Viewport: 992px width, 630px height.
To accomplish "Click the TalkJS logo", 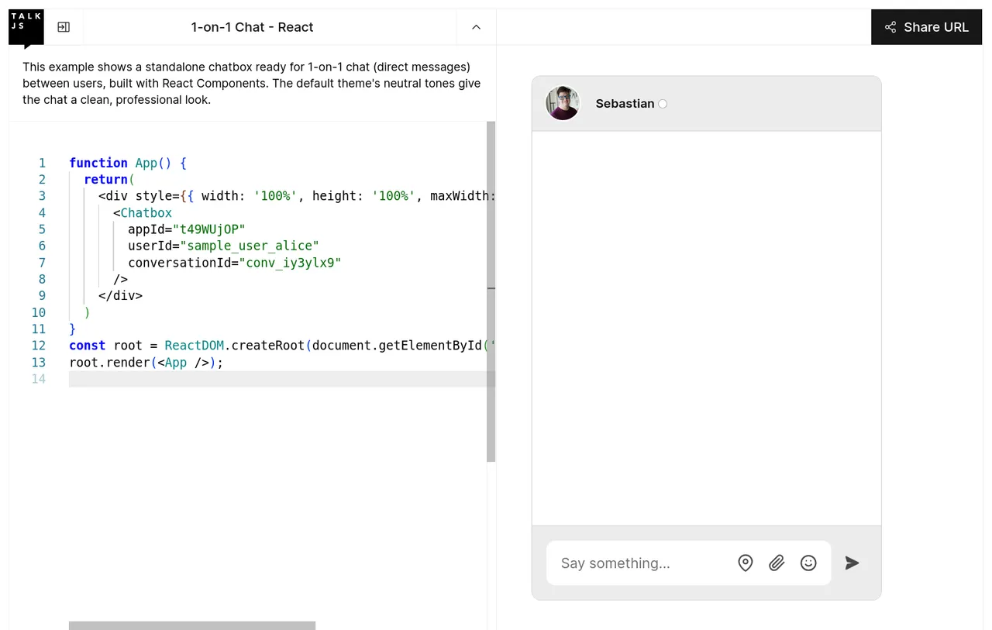I will pos(26,26).
